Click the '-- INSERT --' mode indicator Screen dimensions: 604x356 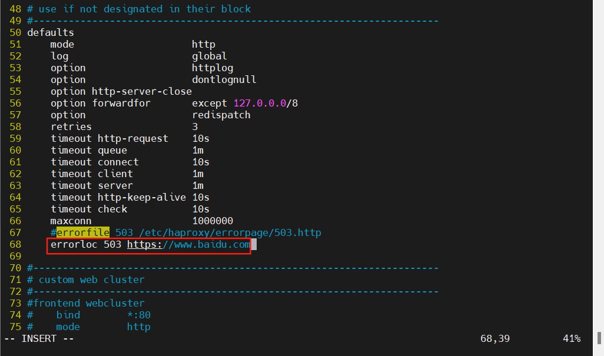[39, 339]
